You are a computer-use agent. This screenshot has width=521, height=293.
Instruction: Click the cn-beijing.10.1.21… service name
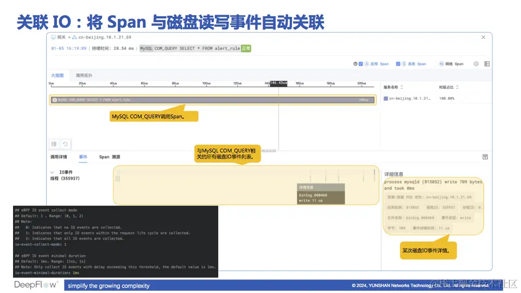(410, 98)
